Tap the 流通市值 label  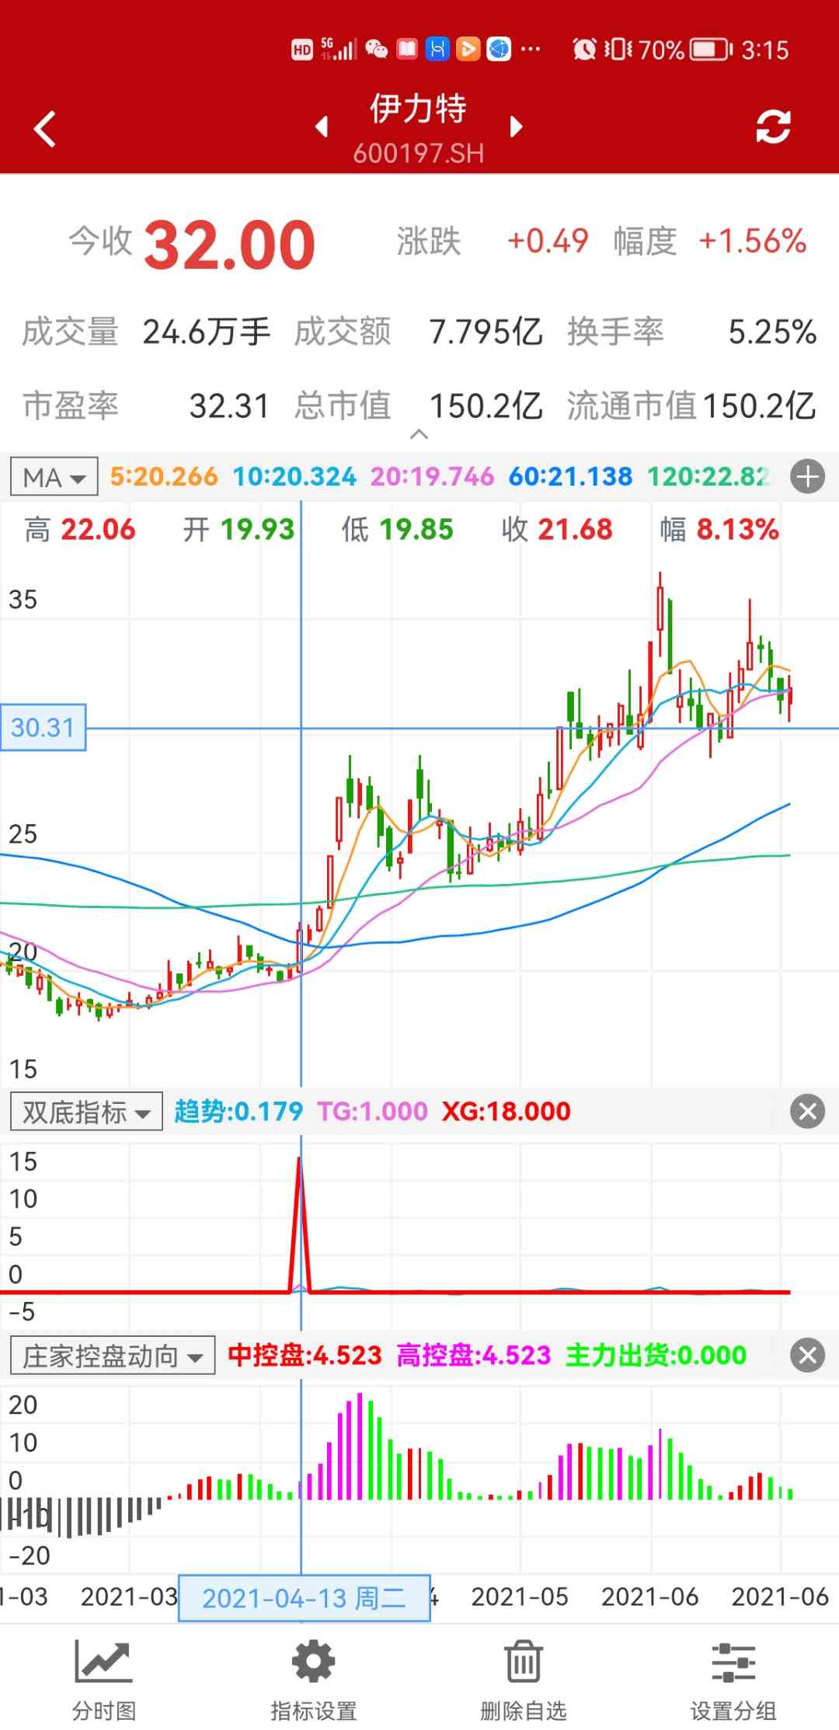(632, 406)
